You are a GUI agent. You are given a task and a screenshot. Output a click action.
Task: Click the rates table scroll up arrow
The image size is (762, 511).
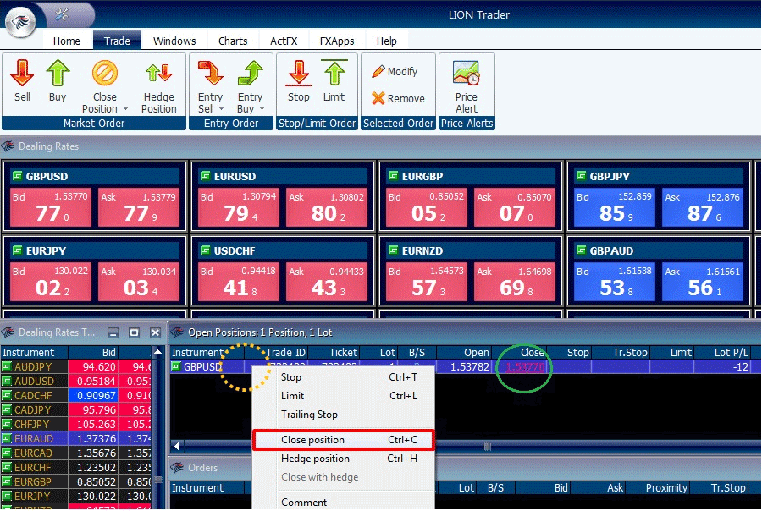click(x=157, y=352)
